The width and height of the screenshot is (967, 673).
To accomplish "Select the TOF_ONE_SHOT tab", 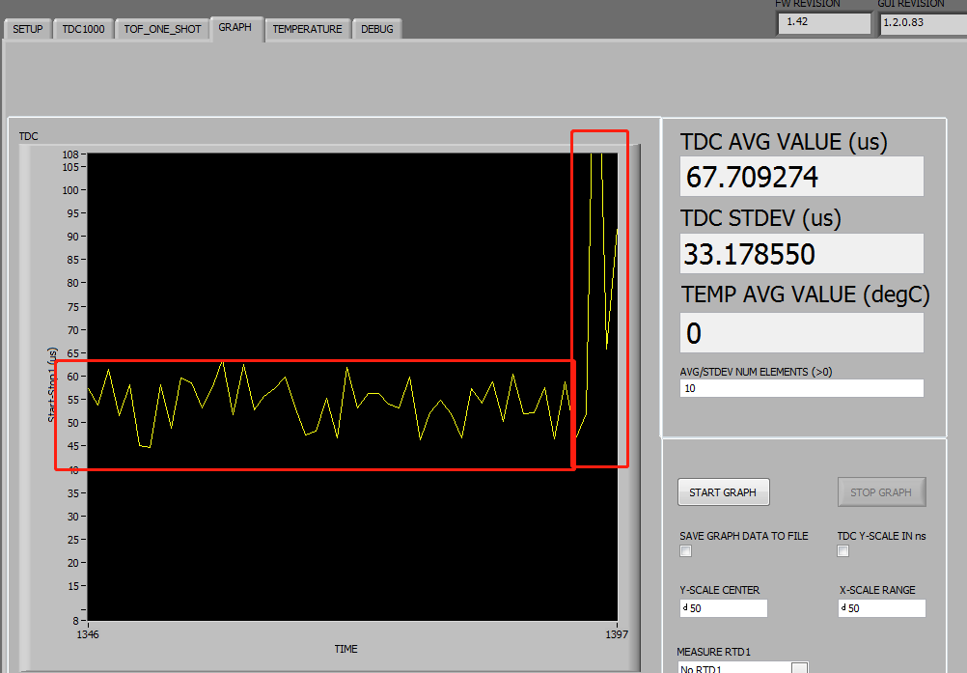I will tap(161, 28).
